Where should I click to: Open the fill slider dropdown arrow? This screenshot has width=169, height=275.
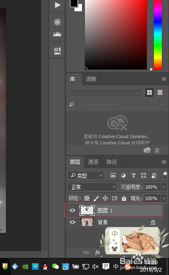click(164, 198)
